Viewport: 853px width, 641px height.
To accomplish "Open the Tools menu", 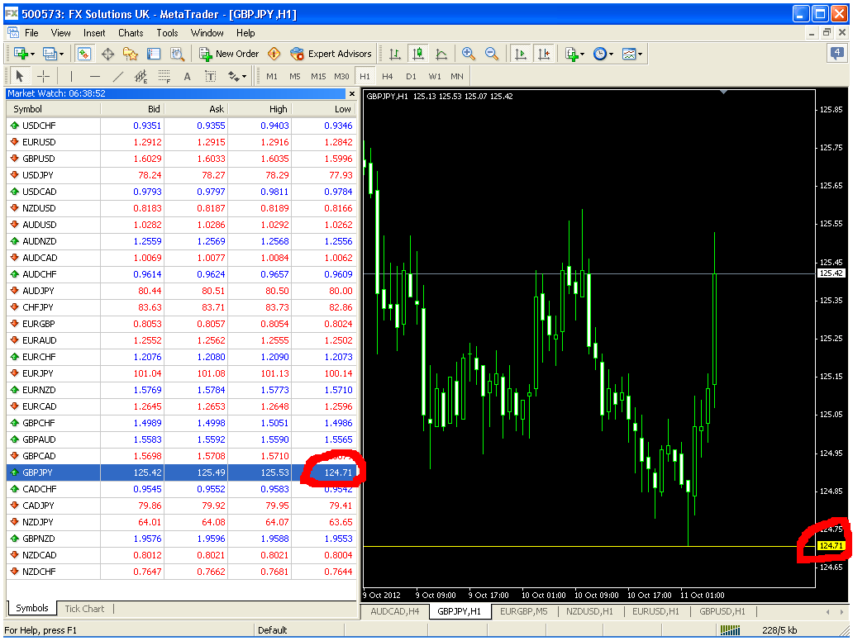I will click(x=167, y=33).
